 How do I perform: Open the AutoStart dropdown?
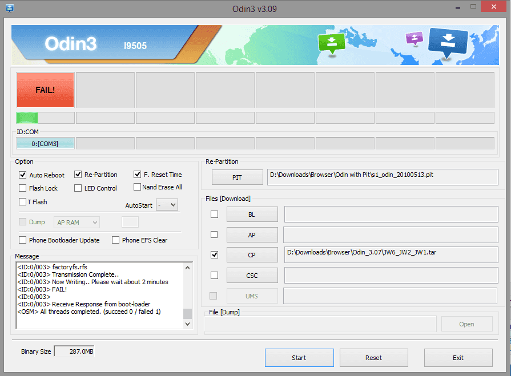(167, 205)
